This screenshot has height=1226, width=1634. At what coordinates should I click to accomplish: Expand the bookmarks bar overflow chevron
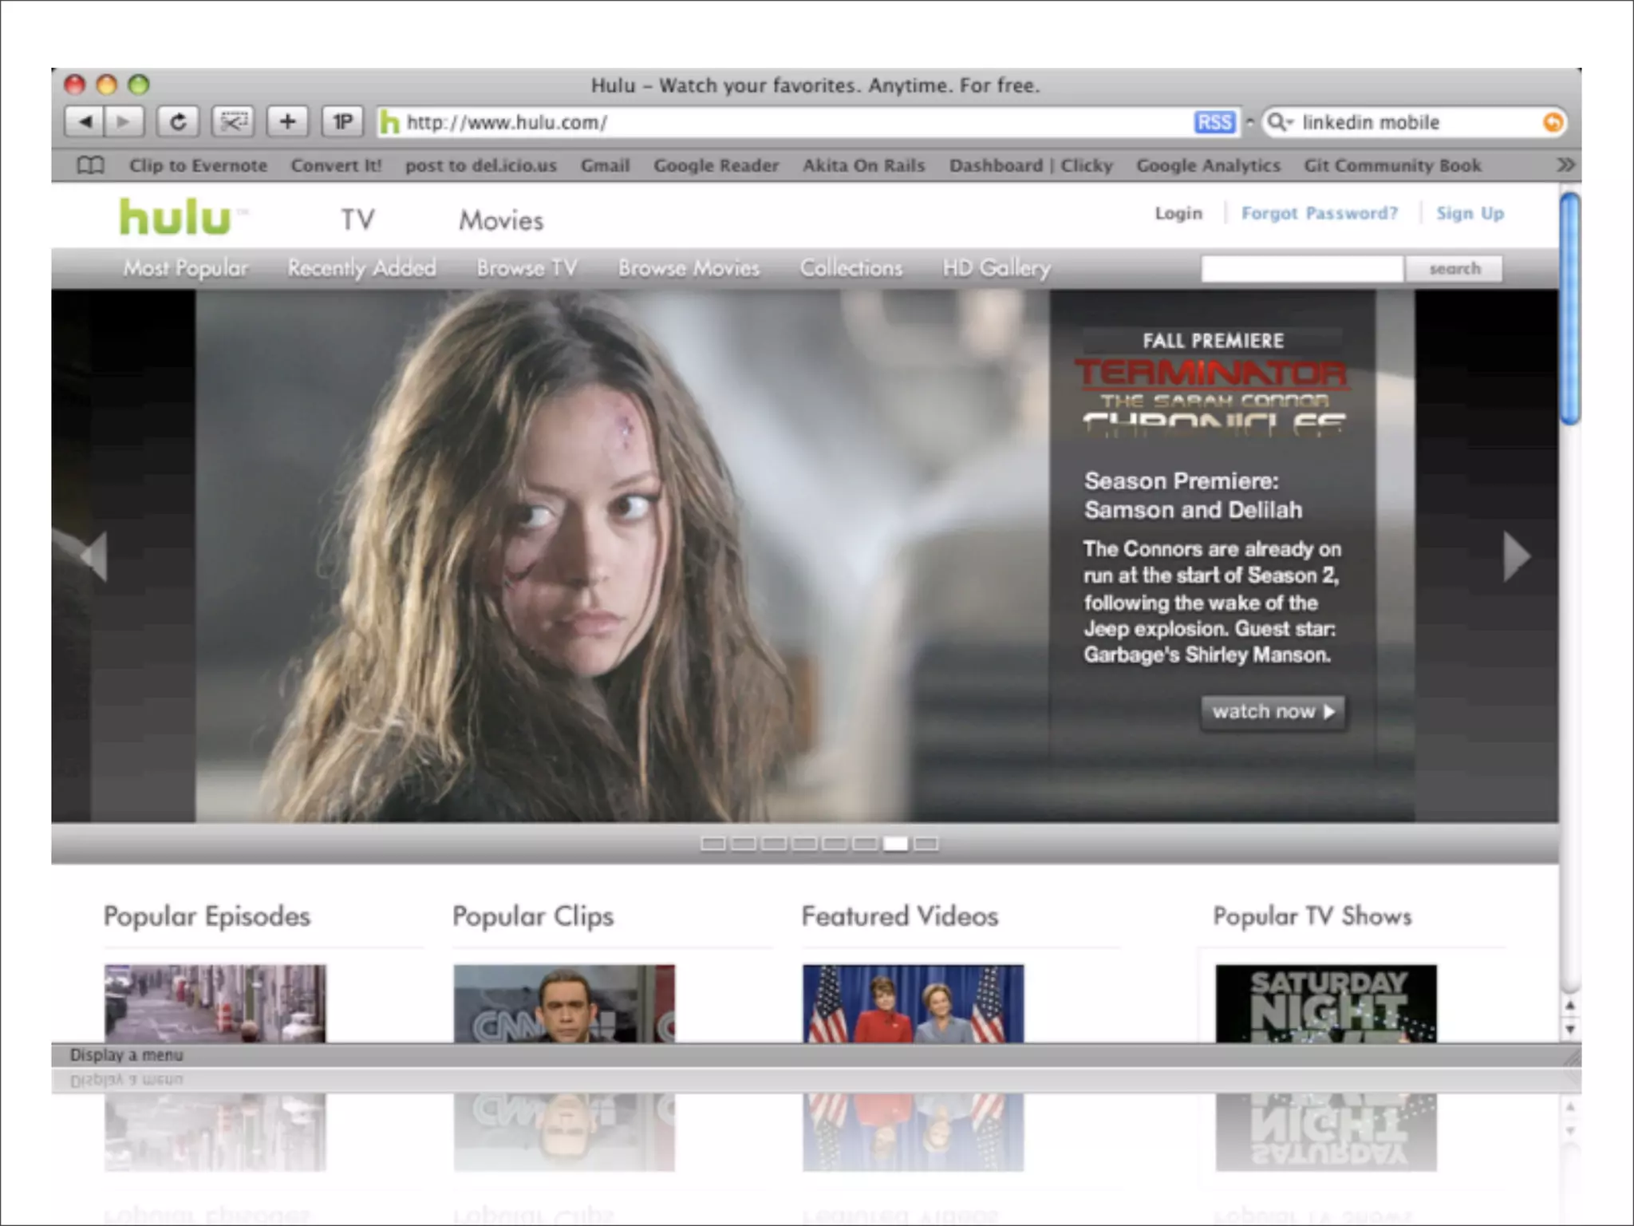tap(1565, 164)
